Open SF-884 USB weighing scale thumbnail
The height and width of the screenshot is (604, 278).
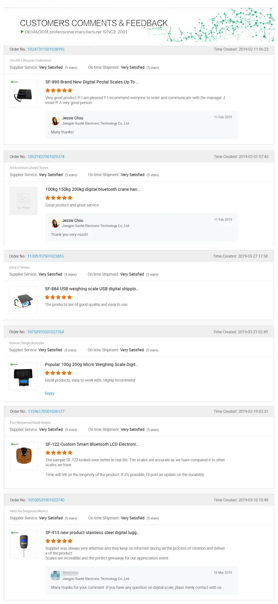[23, 301]
